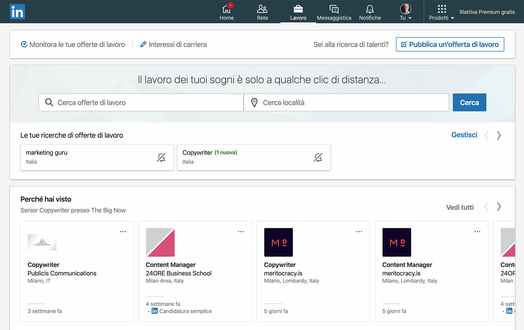Open Copywriter job at Publicis Communications
The width and height of the screenshot is (524, 330).
click(x=43, y=265)
